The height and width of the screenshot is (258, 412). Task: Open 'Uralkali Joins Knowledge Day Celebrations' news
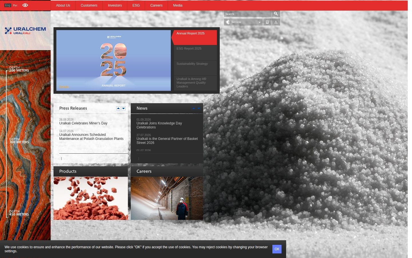(x=159, y=125)
